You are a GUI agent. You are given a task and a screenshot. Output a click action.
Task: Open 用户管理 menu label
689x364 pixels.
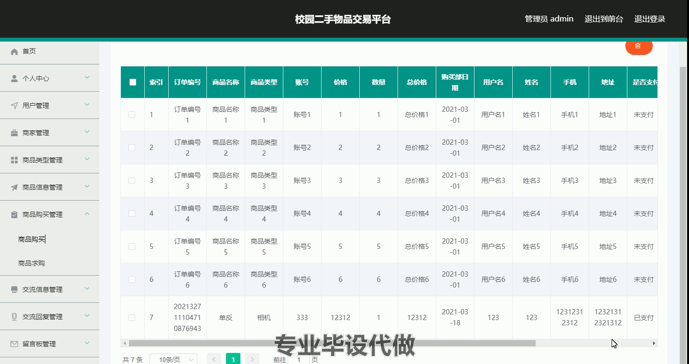(x=36, y=106)
